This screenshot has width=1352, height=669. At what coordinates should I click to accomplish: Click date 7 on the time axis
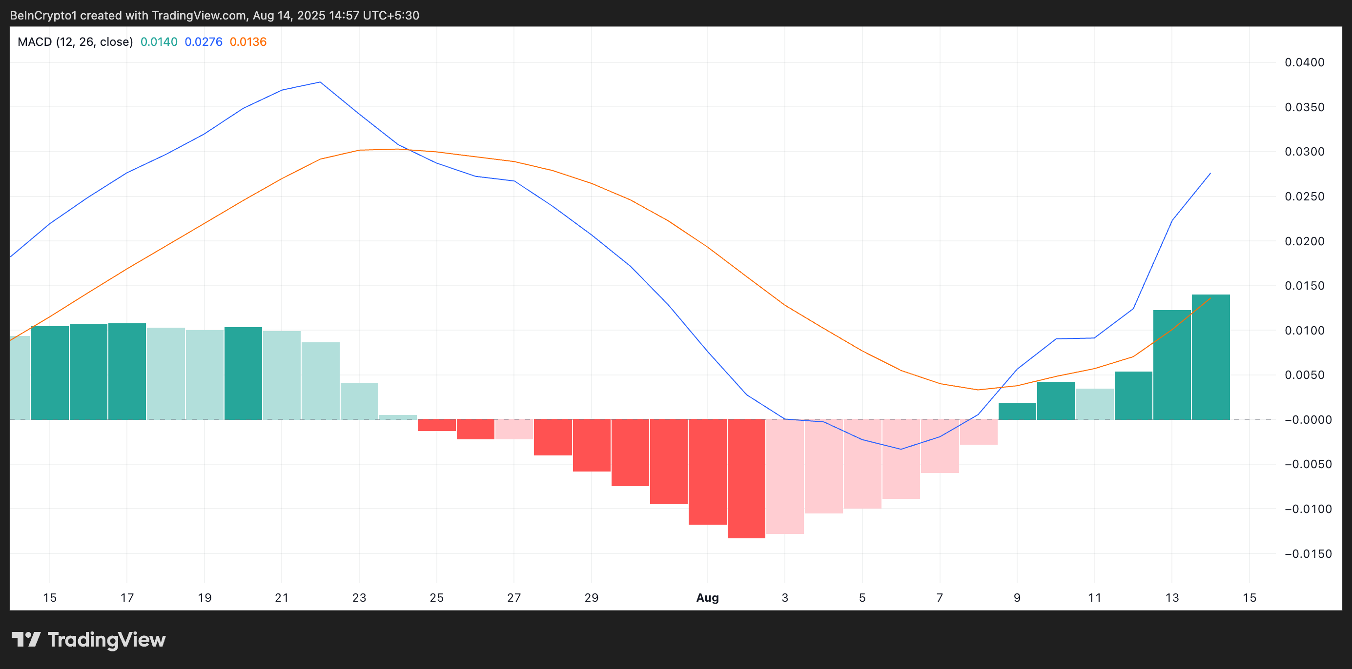pos(940,598)
